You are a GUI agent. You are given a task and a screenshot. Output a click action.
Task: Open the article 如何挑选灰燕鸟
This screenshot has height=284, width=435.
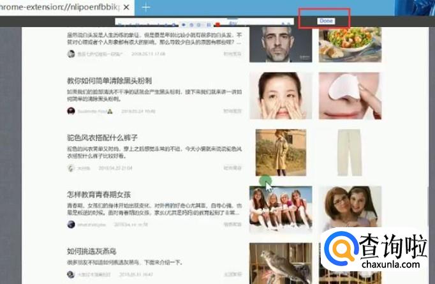(92, 251)
